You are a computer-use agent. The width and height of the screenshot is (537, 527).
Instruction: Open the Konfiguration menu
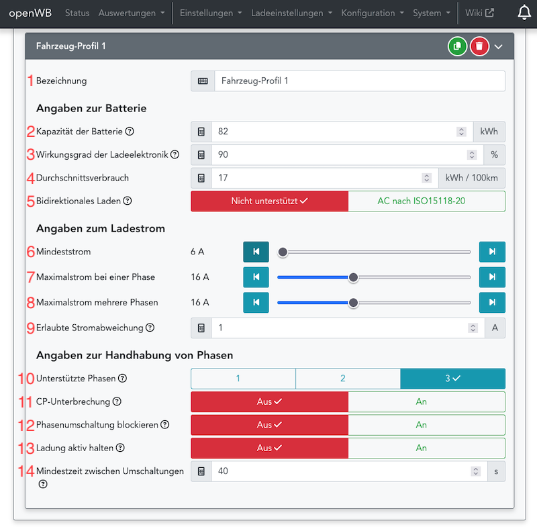click(x=372, y=13)
